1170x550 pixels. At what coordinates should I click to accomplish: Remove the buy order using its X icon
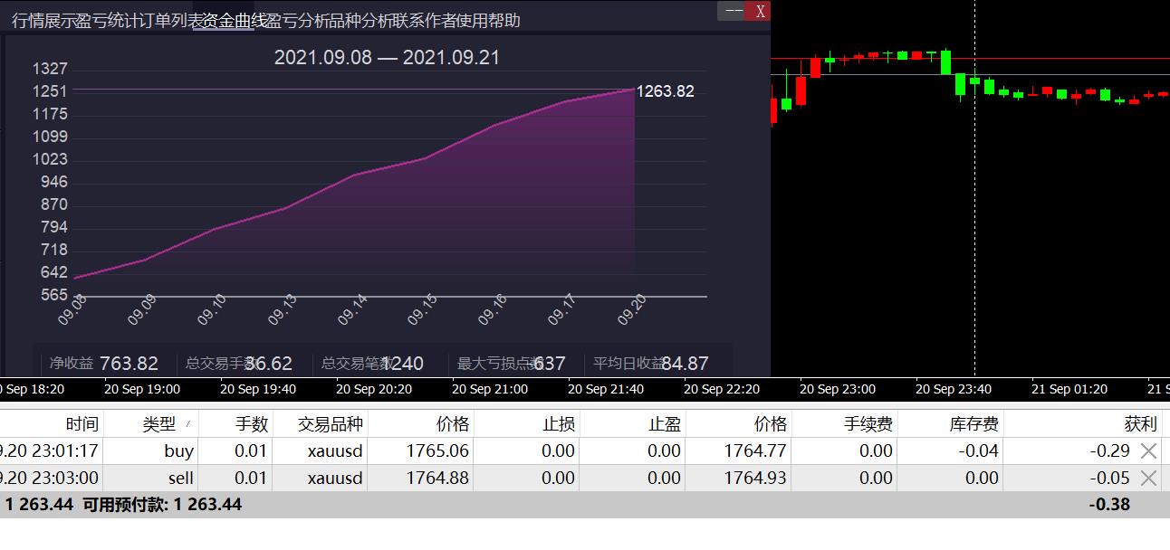pyautogui.click(x=1149, y=450)
